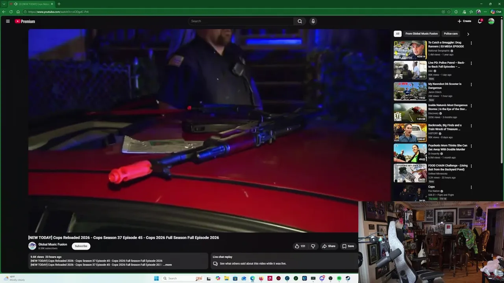The width and height of the screenshot is (504, 283).
Task: Open the YouTube account avatar menu
Action: [491, 21]
